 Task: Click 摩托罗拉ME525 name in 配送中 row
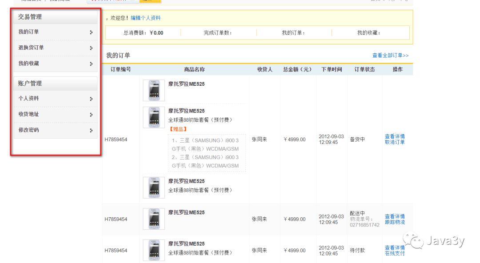tap(186, 212)
